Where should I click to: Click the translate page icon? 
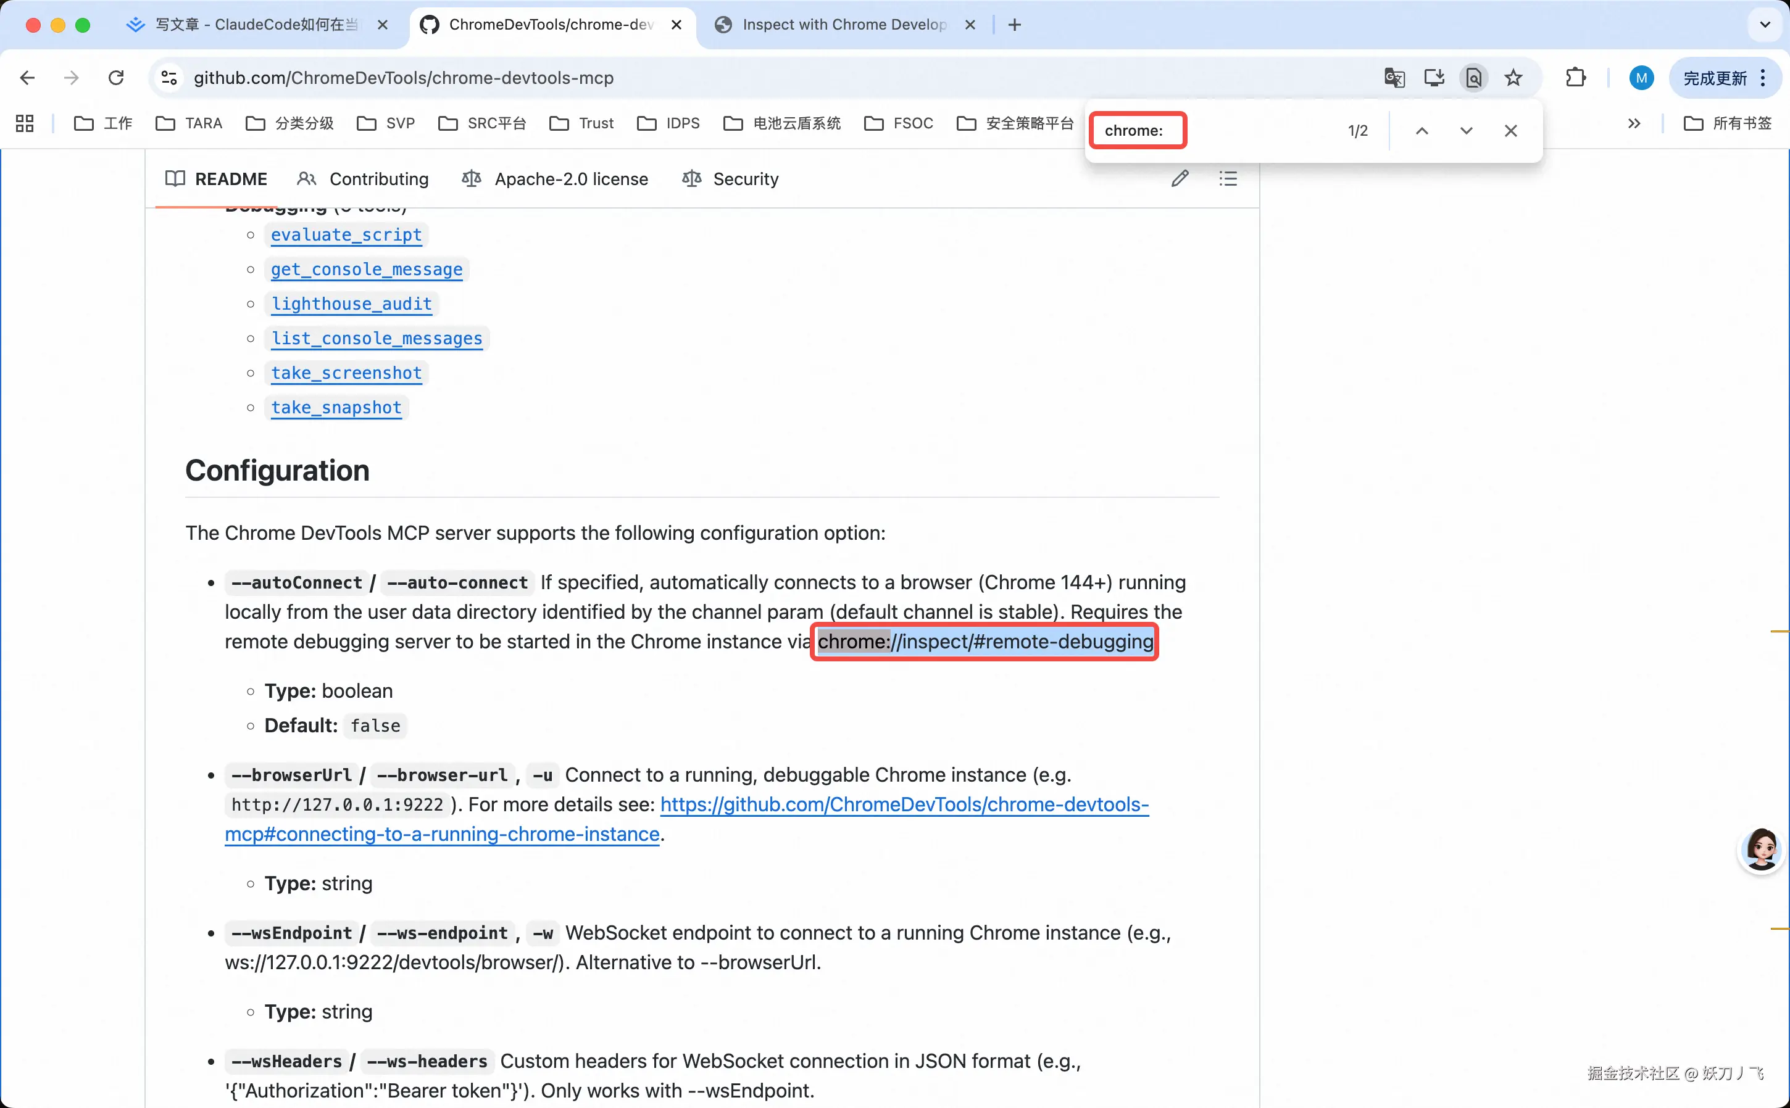[1394, 78]
